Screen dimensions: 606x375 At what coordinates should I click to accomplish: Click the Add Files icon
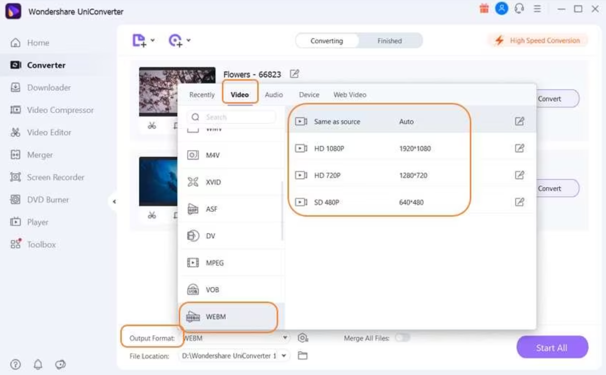[x=139, y=40]
